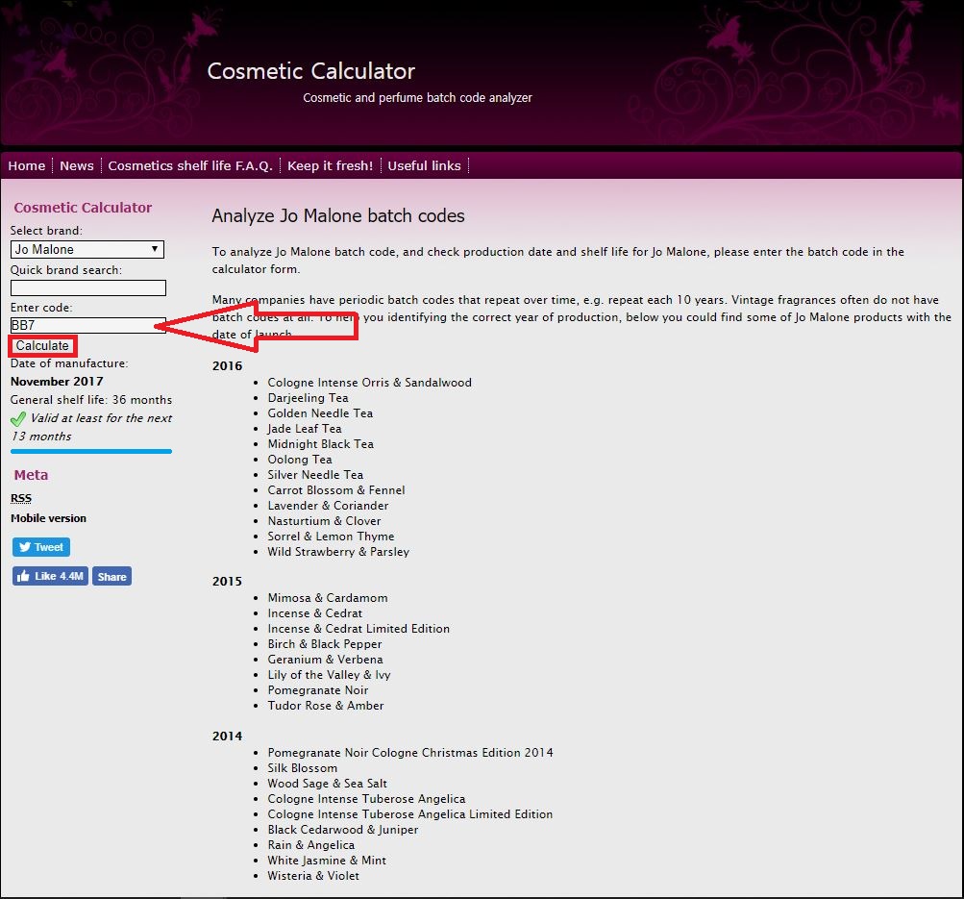Expand the Select brand dropdown showing Jo Malone

87,250
